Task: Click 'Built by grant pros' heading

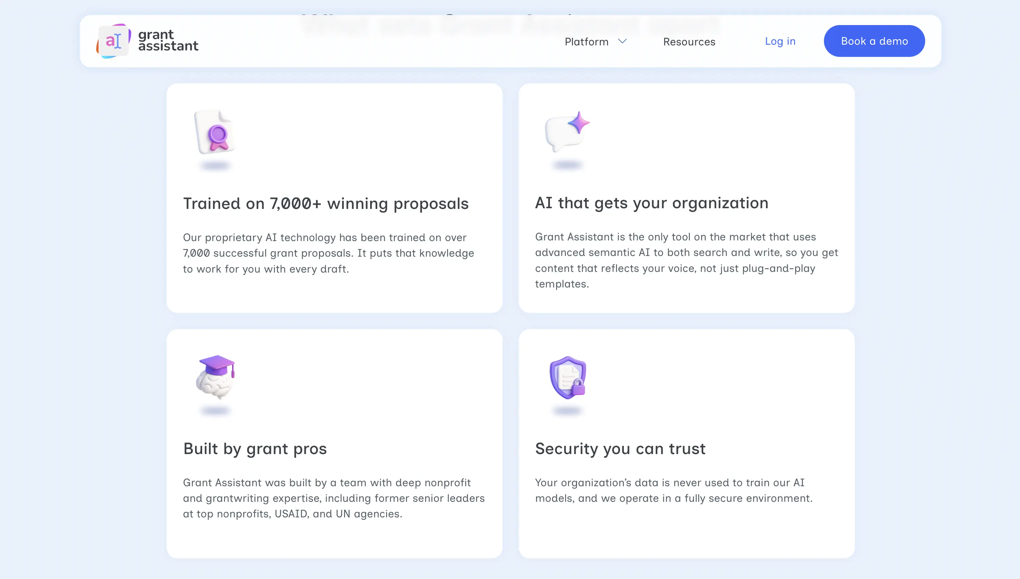Action: click(x=255, y=449)
